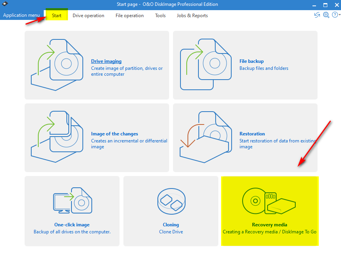Open the File backup link
The width and height of the screenshot is (341, 256).
(252, 61)
